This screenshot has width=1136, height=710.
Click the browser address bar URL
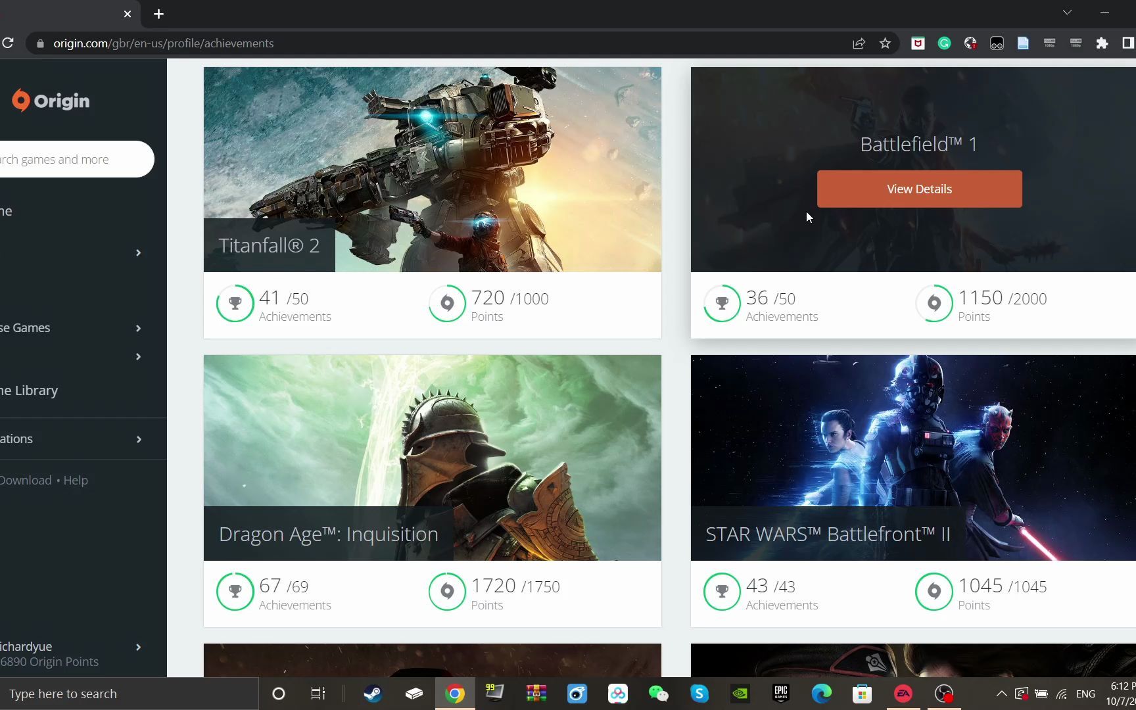[164, 43]
